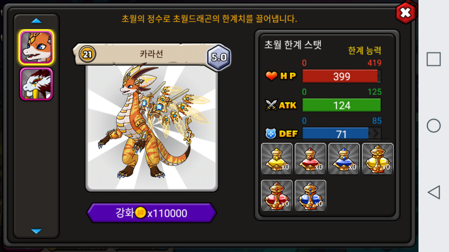Tap the 5.0 grade hexagon badge
449x252 pixels.
pyautogui.click(x=219, y=57)
